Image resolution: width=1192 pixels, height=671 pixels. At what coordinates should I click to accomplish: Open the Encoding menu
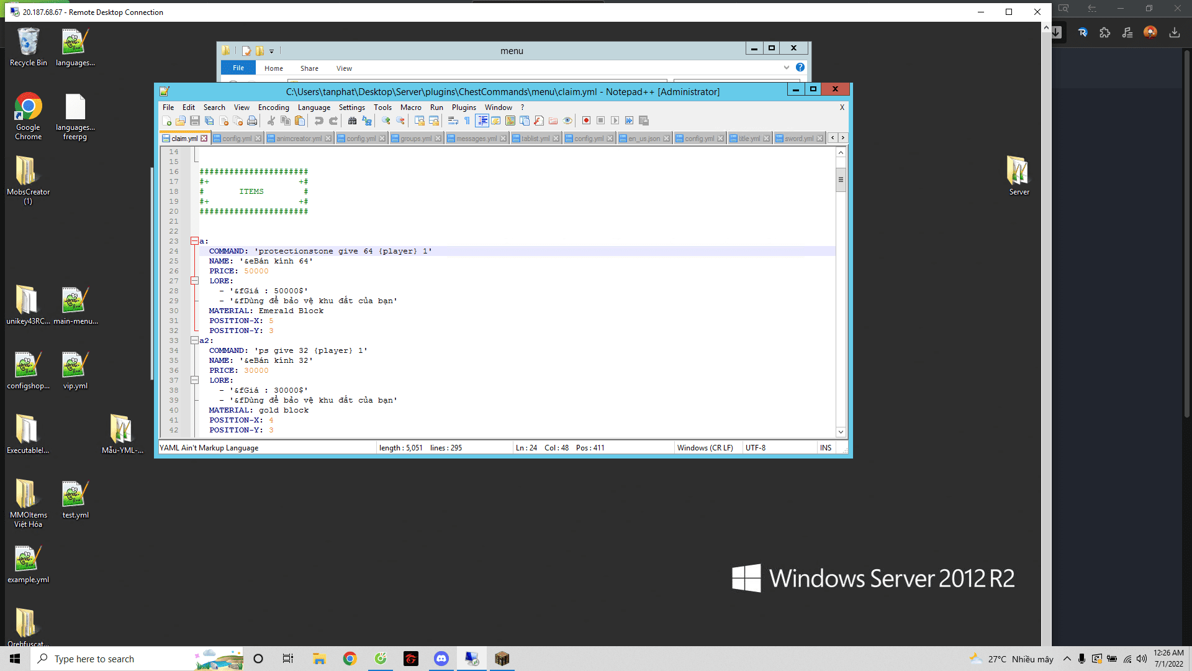273,107
